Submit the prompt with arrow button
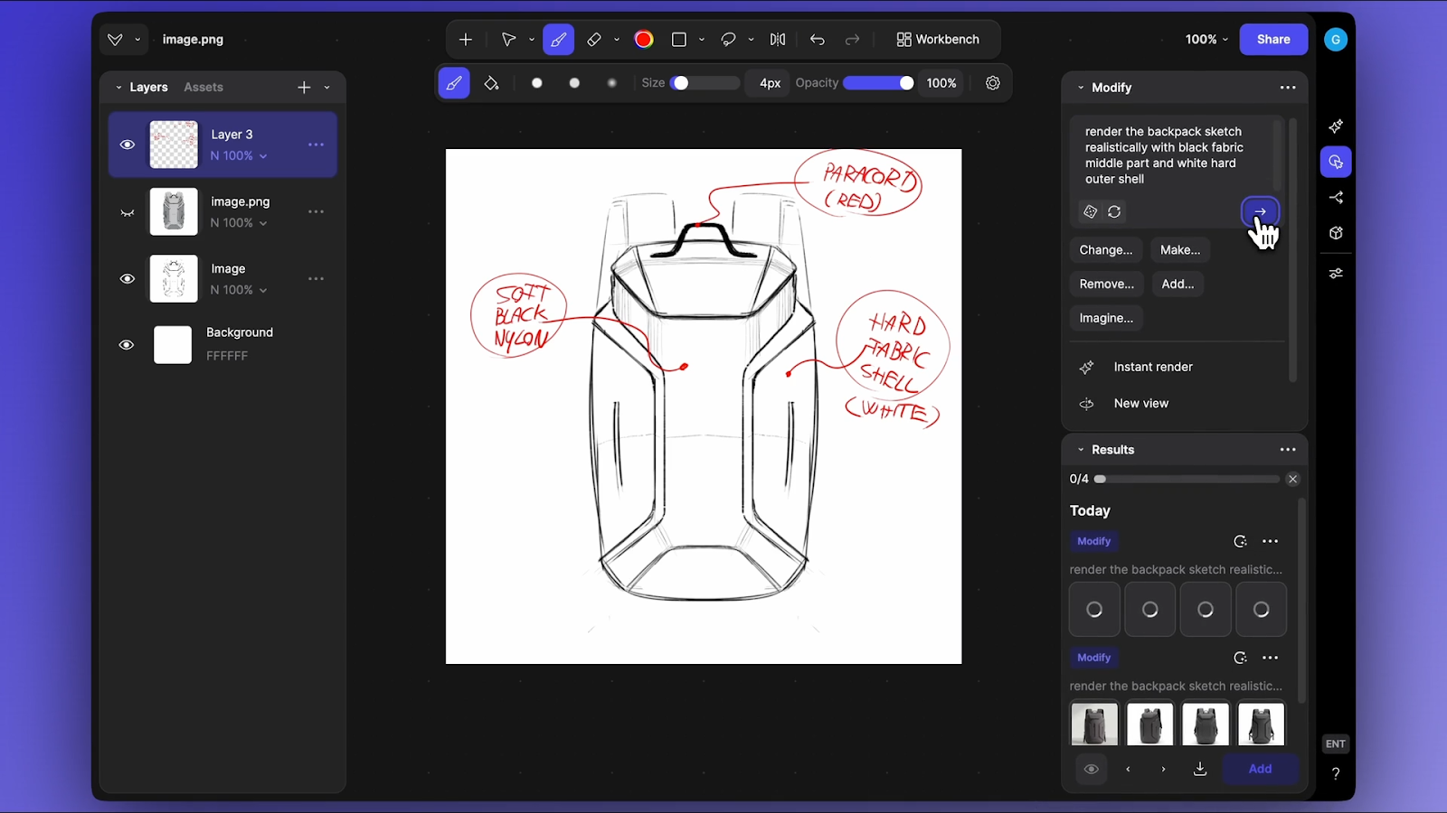Screen dimensions: 1447x813 tap(1260, 211)
